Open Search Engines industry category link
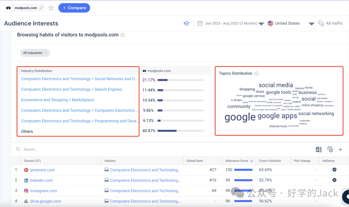 click(71, 89)
